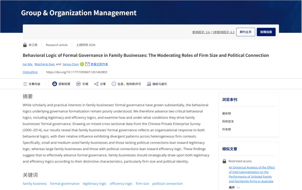Open 所有期 in 浏览本刊 panel
The width and height of the screenshot is (302, 190).
[226, 129]
